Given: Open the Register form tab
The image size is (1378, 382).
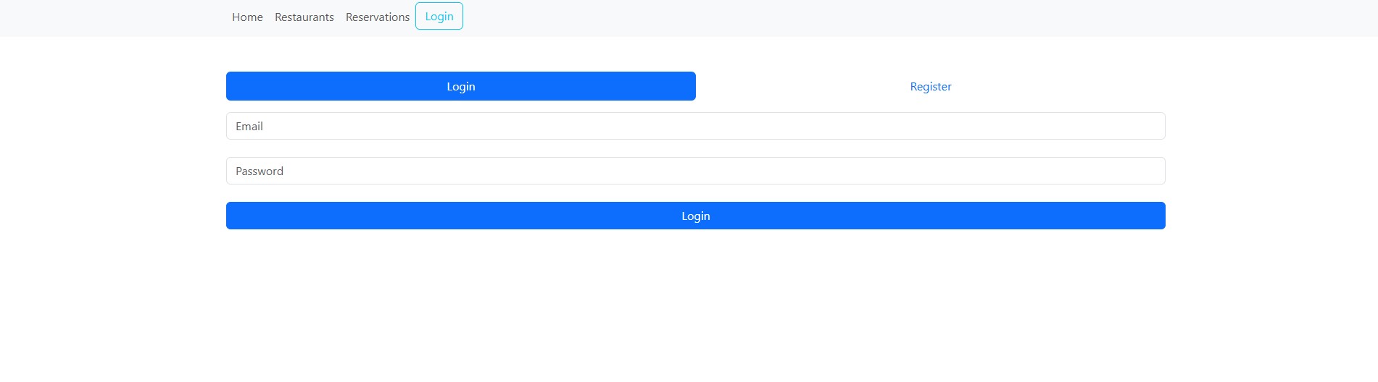Looking at the screenshot, I should coord(931,86).
